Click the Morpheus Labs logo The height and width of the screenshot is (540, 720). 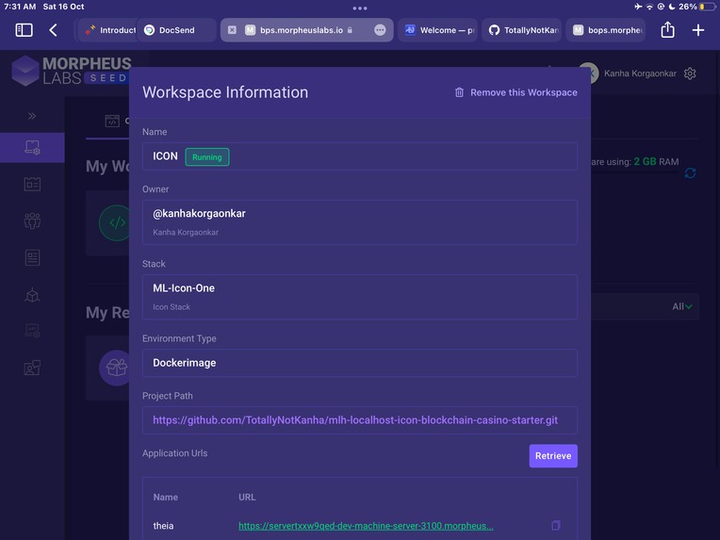click(x=72, y=71)
